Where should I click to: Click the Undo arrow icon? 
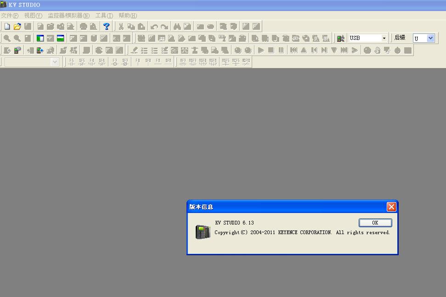coord(154,27)
